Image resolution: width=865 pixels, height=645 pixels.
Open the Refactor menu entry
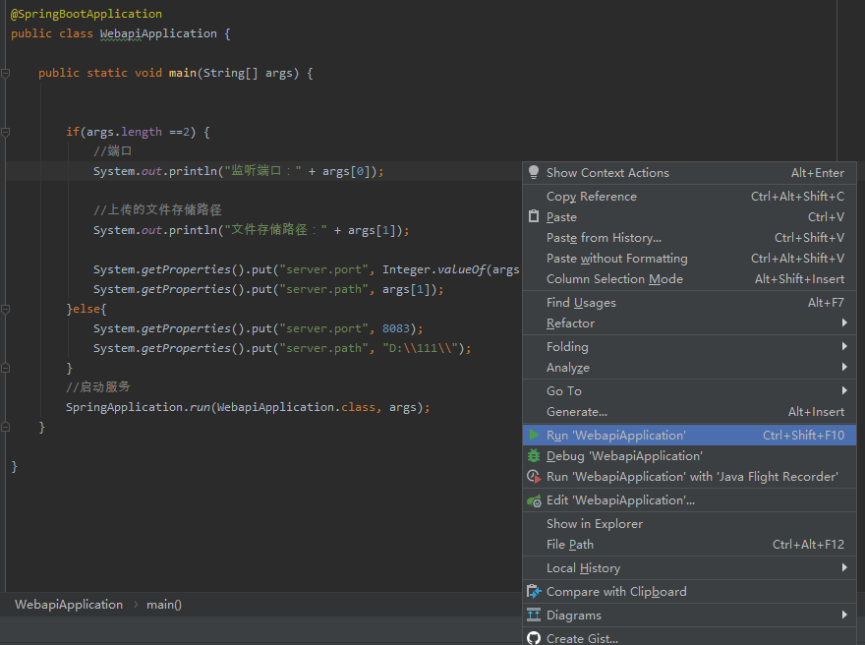coord(689,323)
